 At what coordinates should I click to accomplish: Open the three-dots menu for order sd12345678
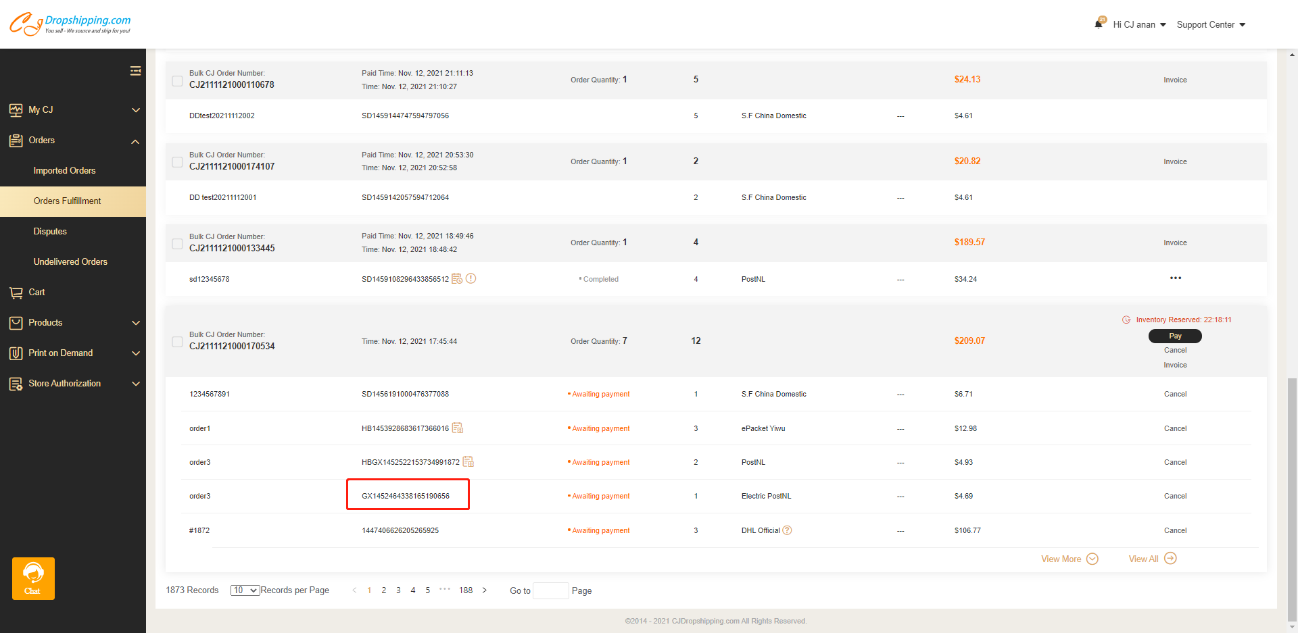1175,278
